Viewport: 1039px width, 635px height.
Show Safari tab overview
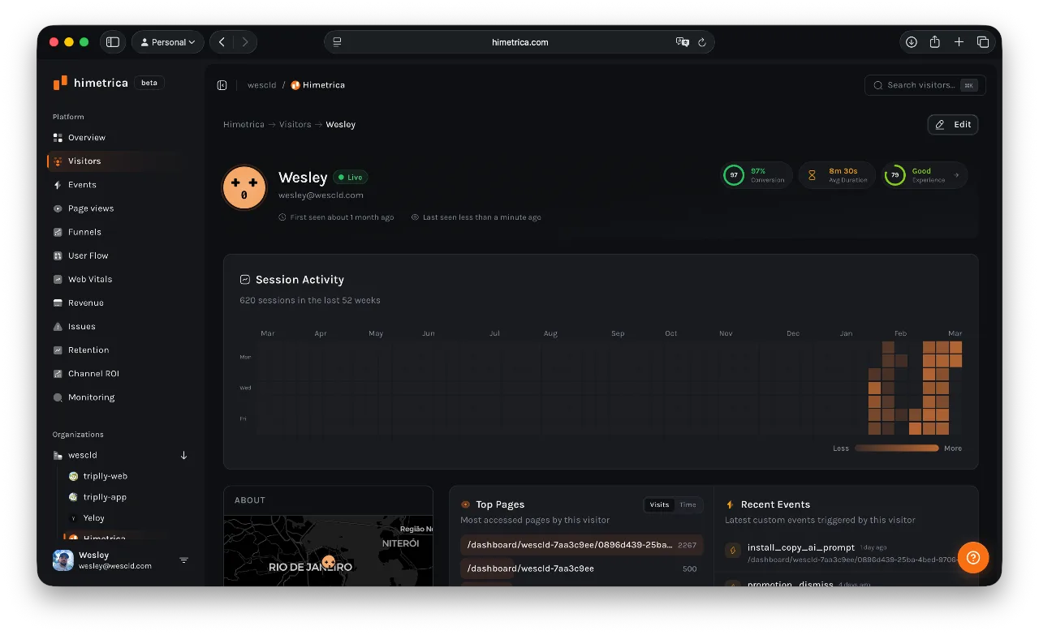tap(982, 42)
